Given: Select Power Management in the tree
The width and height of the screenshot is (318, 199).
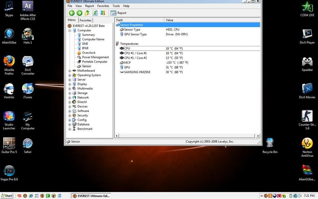Looking at the screenshot, I should [x=95, y=57].
